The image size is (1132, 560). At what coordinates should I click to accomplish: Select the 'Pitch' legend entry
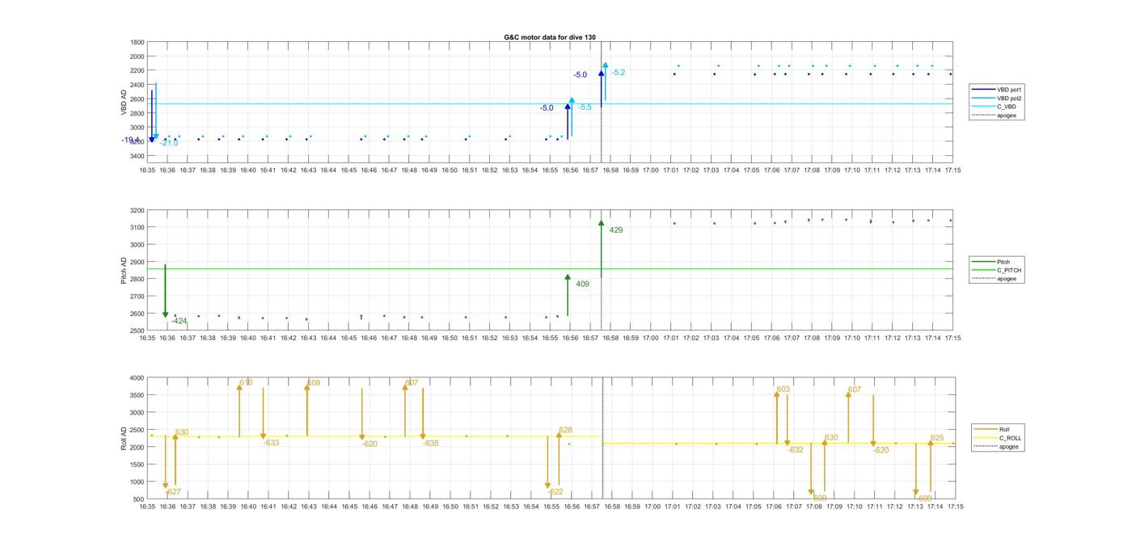1003,262
